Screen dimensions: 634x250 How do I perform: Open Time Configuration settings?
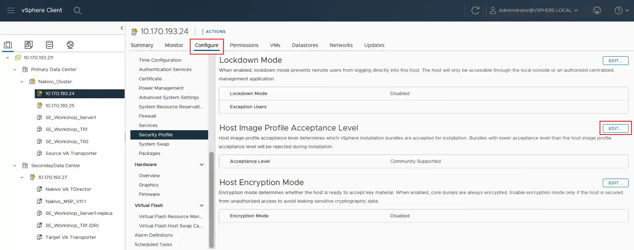pyautogui.click(x=160, y=60)
